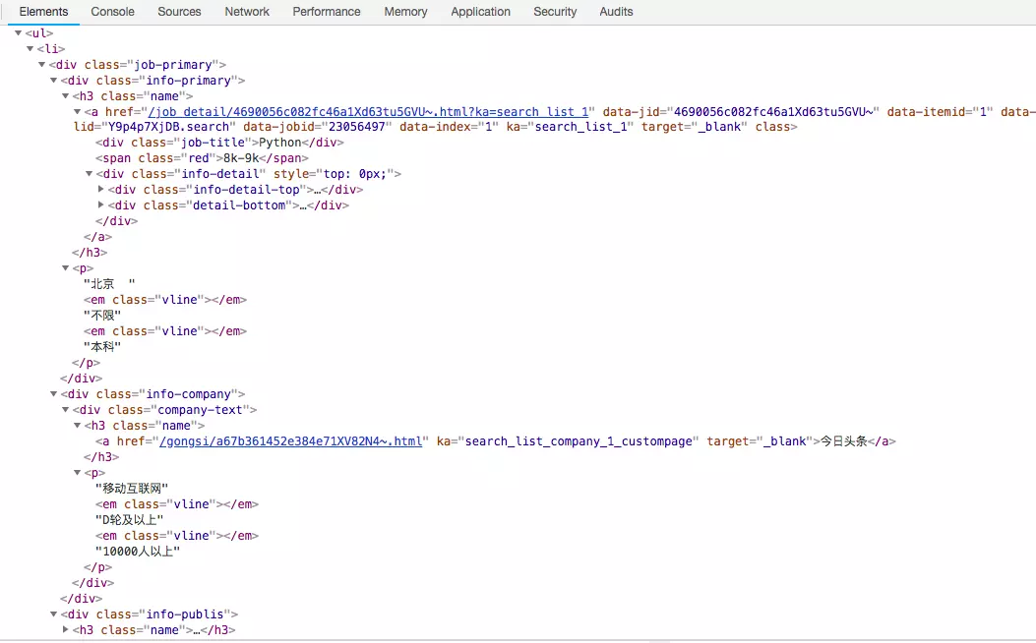This screenshot has height=643, width=1036.
Task: Select the span red 8k-9k line
Action: tap(202, 157)
